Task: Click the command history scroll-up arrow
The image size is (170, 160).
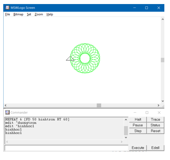Action: (126, 119)
